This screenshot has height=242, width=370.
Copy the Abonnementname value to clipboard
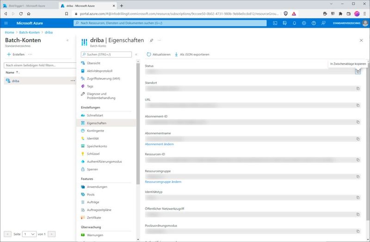pos(358,139)
